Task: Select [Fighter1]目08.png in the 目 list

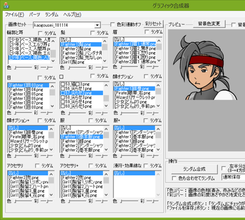Action: click(28, 107)
